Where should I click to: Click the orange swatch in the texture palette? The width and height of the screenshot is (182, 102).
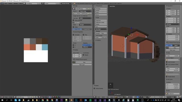(27, 47)
